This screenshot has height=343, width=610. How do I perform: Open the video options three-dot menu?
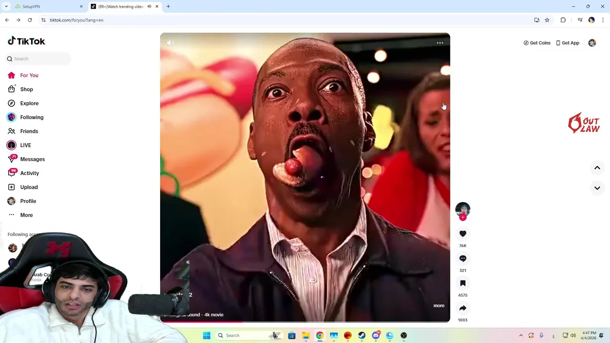440,43
